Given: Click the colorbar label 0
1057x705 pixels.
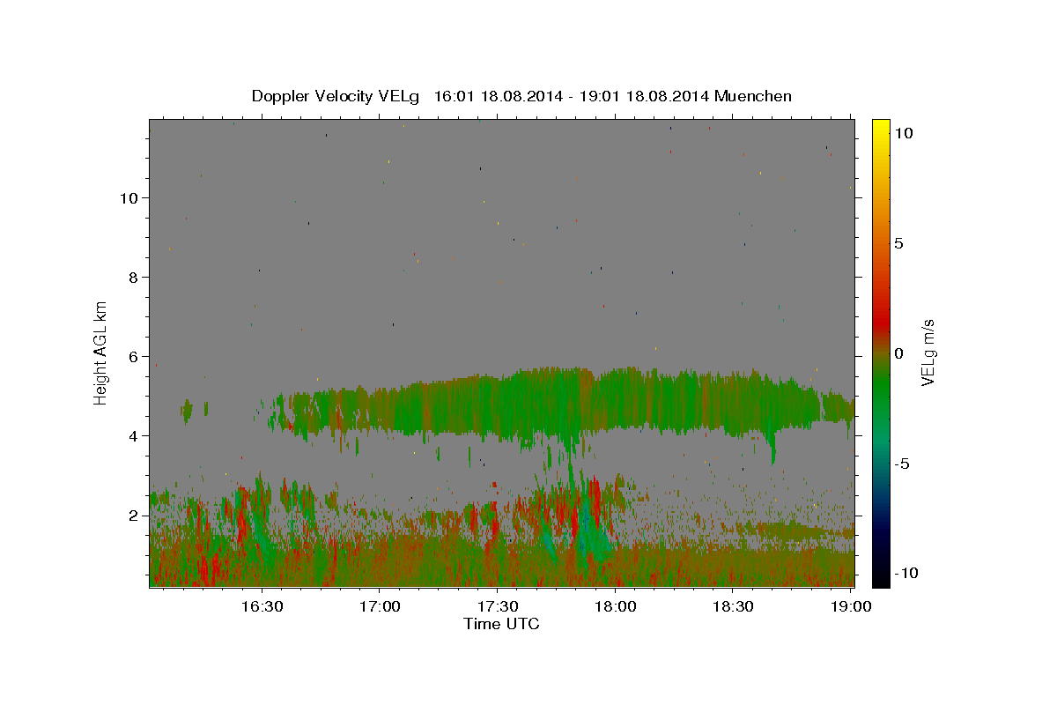Looking at the screenshot, I should click(898, 353).
